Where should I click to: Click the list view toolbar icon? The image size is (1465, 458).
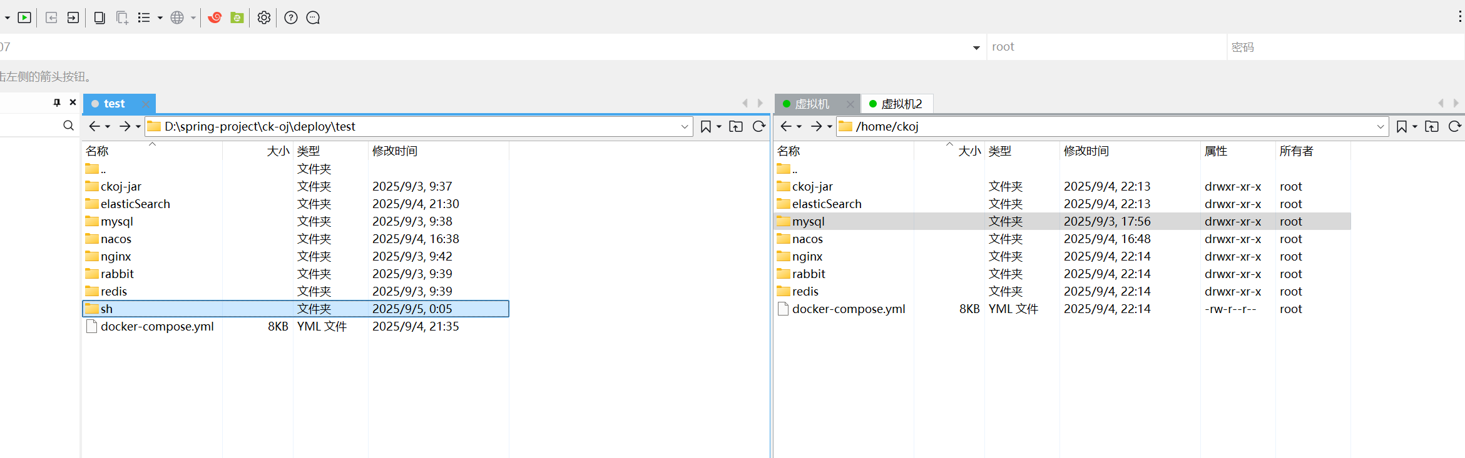tap(144, 17)
